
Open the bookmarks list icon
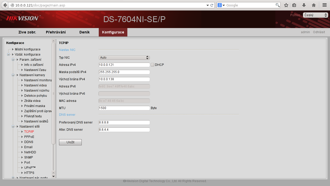294,5
